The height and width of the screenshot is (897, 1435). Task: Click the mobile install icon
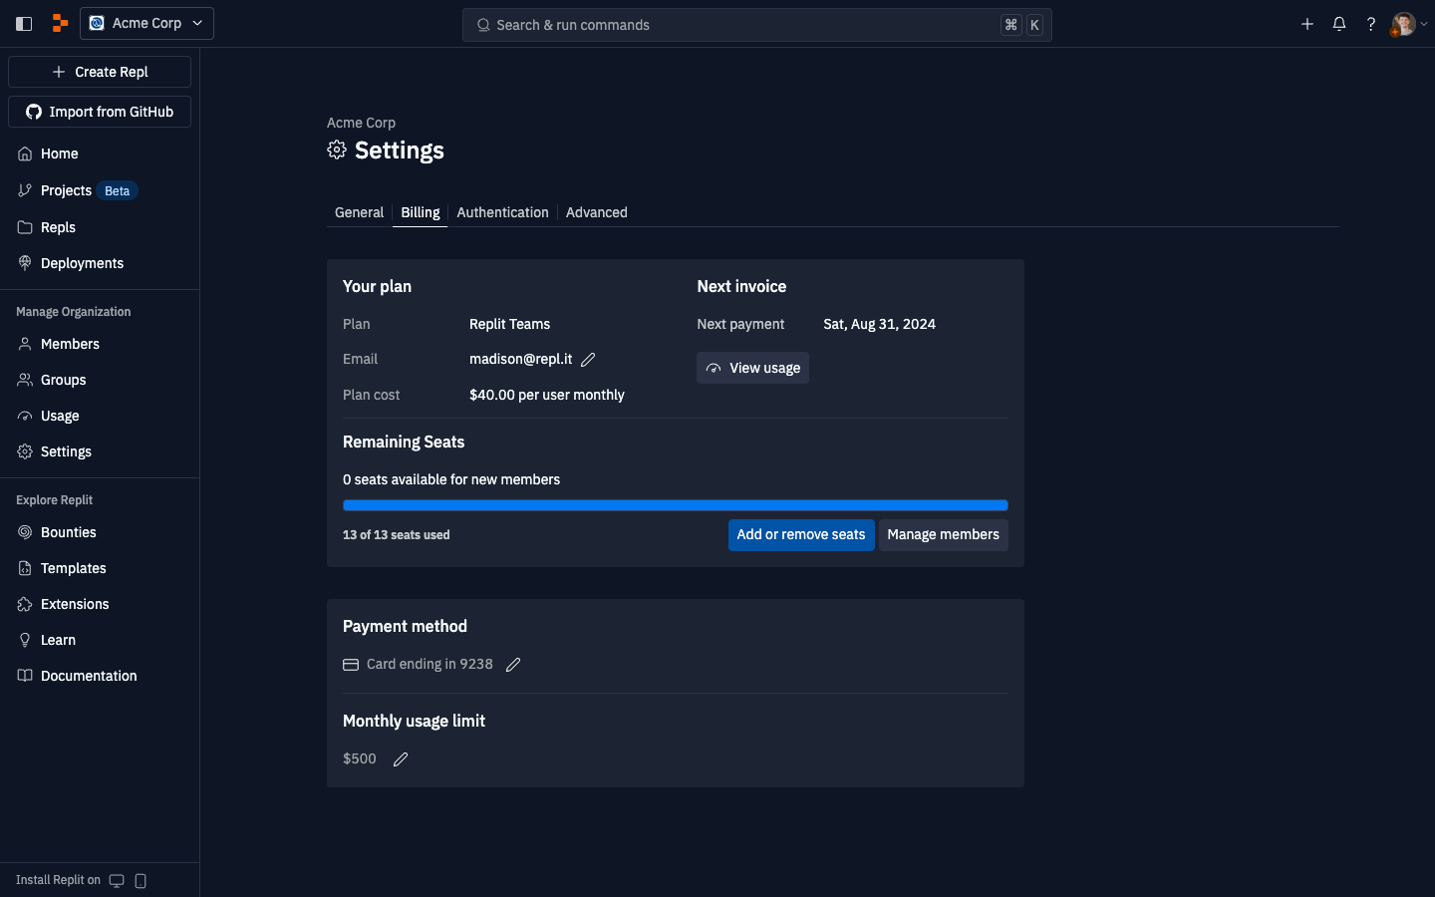(x=141, y=880)
